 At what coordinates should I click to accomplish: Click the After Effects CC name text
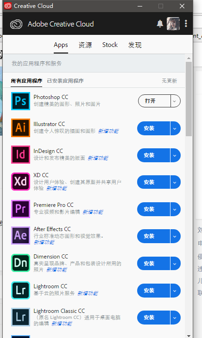[52, 229]
